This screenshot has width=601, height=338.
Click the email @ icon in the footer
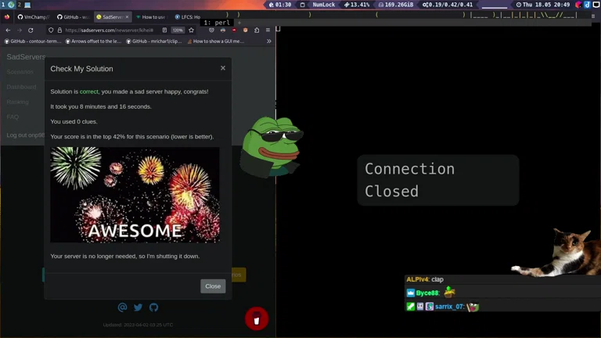[122, 307]
